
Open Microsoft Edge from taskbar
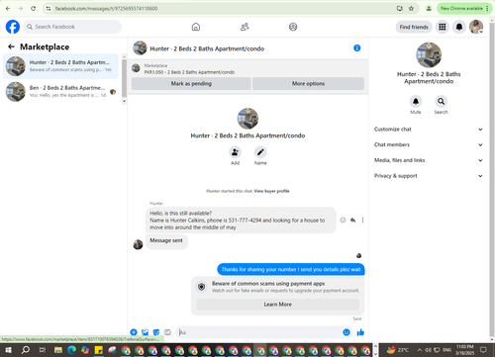(71, 350)
